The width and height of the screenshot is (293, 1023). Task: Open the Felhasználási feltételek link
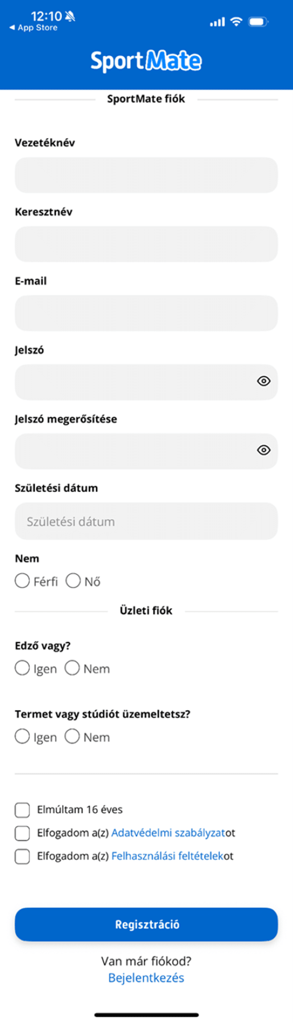click(167, 856)
